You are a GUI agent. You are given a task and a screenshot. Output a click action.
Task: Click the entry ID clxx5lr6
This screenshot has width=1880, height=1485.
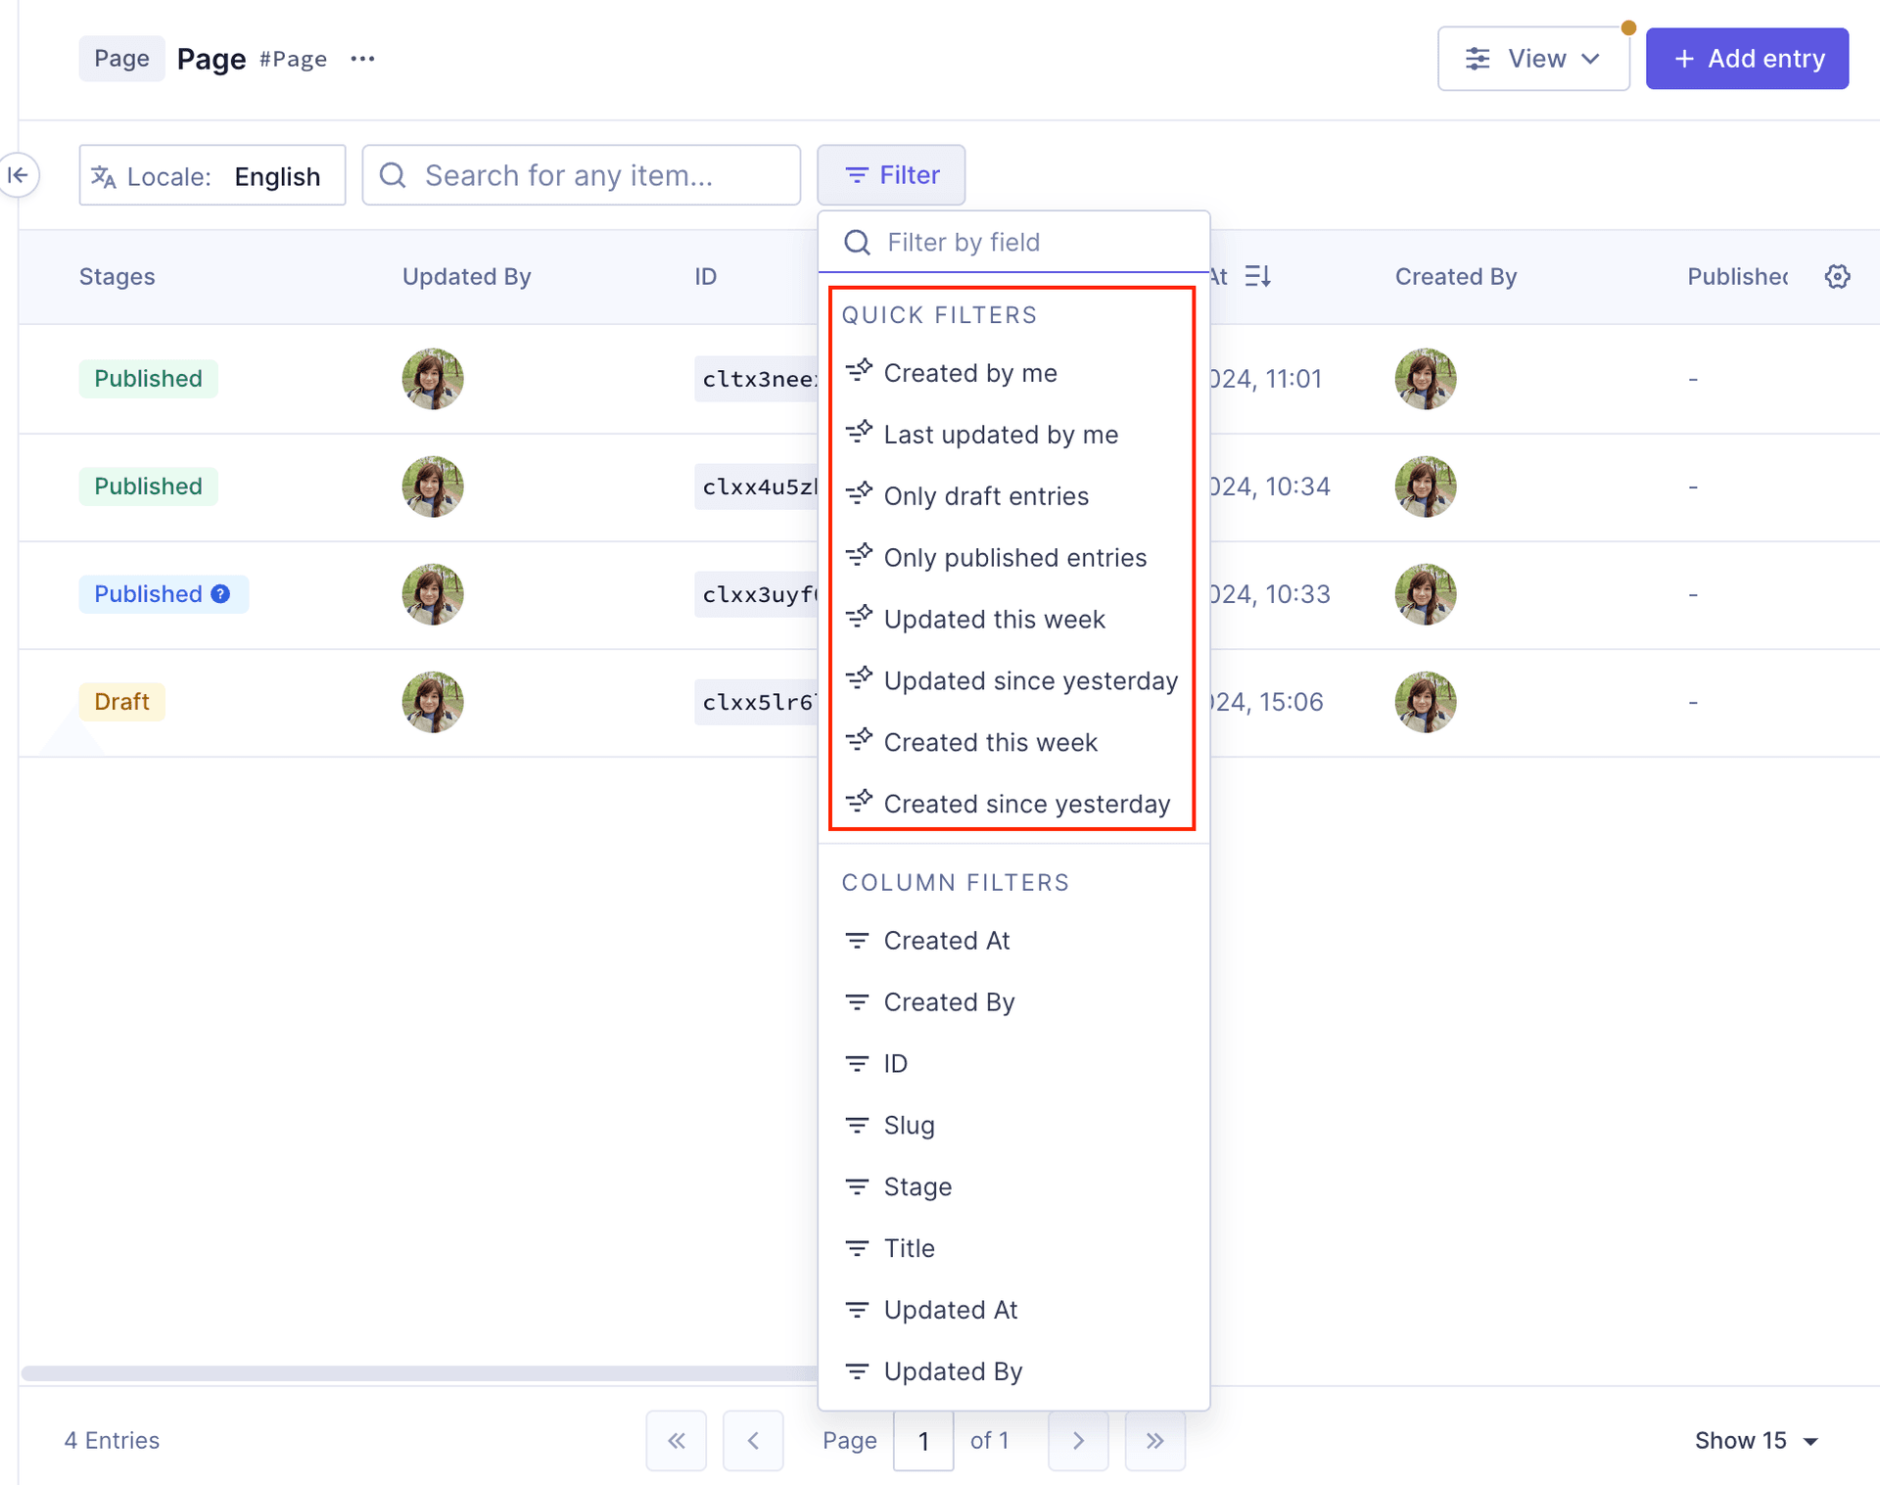[757, 702]
